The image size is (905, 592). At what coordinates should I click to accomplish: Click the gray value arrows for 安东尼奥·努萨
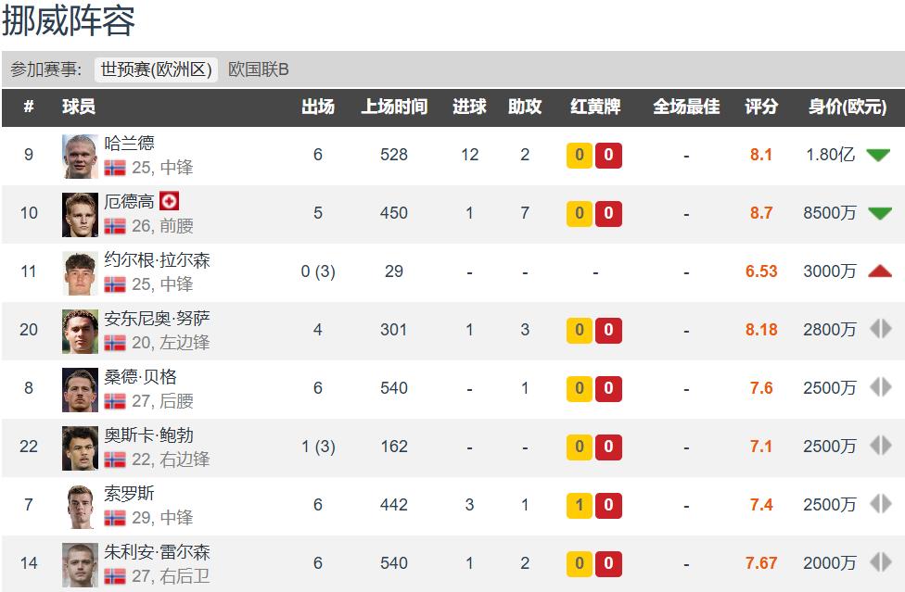tap(880, 329)
